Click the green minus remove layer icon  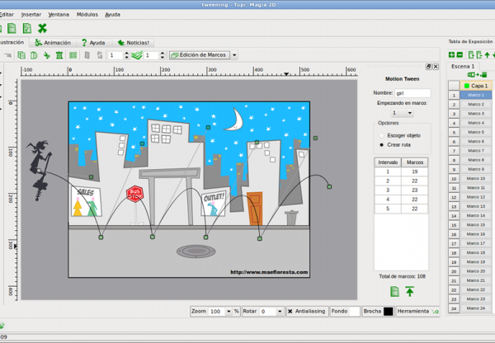click(460, 55)
